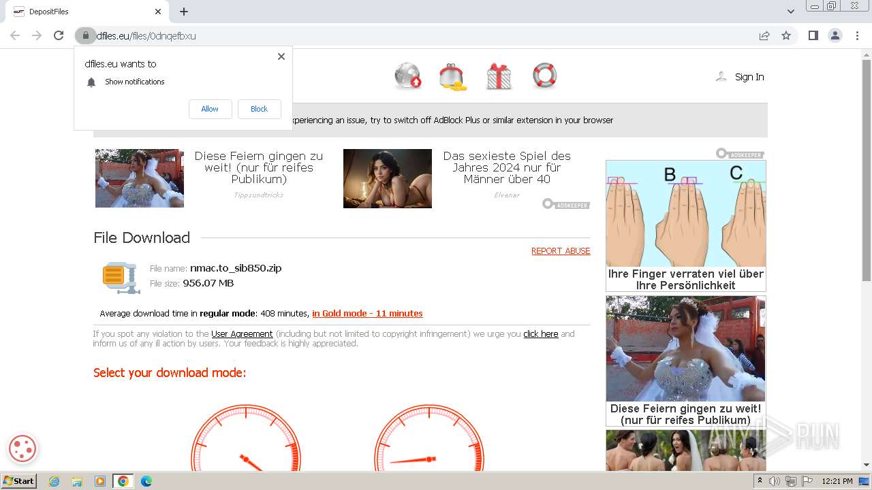Bookmark this page with star icon

[786, 35]
